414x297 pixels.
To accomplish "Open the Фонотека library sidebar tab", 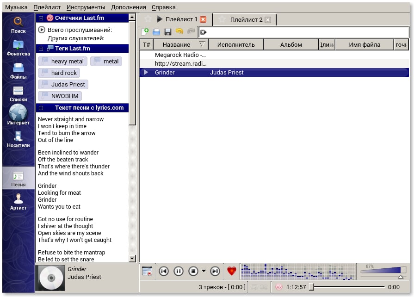I will [x=18, y=48].
